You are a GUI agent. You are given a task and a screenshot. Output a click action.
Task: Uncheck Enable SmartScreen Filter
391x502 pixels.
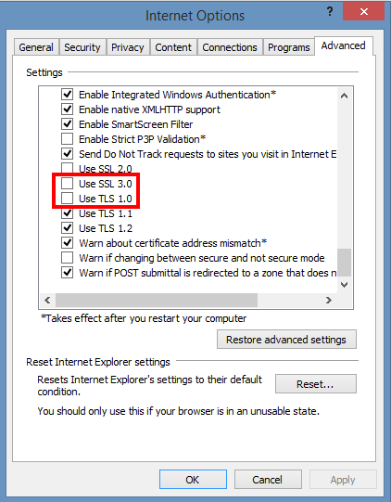[67, 124]
